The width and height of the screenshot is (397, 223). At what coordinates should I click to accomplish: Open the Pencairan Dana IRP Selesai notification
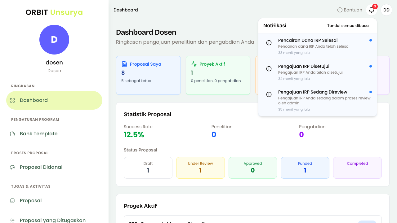point(318,46)
